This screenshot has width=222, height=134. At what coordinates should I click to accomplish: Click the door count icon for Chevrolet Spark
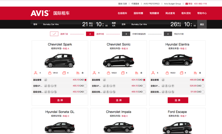click(x=64, y=73)
